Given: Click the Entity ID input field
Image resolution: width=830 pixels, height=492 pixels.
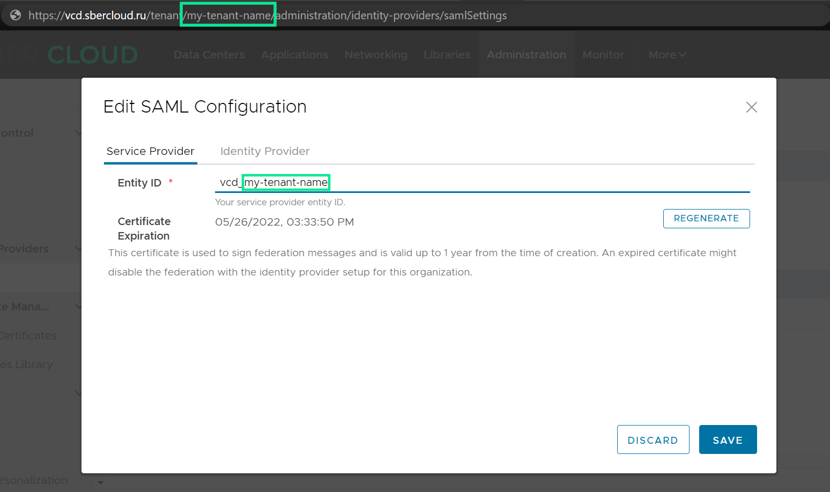Looking at the screenshot, I should (x=483, y=182).
